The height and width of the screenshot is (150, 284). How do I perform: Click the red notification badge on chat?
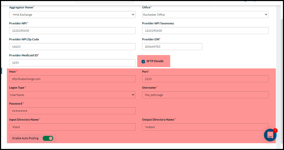[x=275, y=130]
